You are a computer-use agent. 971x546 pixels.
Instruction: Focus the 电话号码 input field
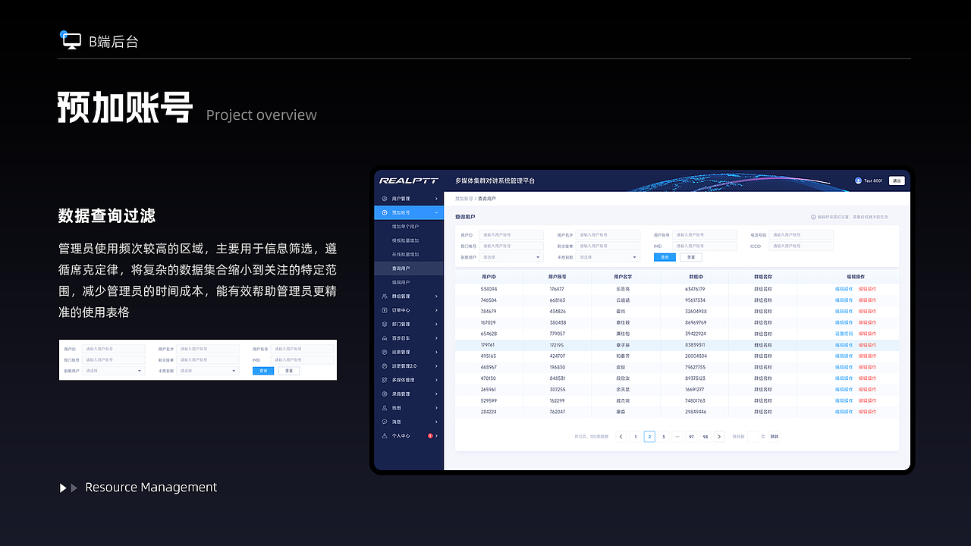coord(801,235)
